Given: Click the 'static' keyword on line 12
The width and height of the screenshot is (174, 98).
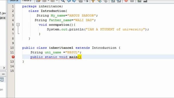Looking at the screenshot, I should pyautogui.click(x=51, y=57).
